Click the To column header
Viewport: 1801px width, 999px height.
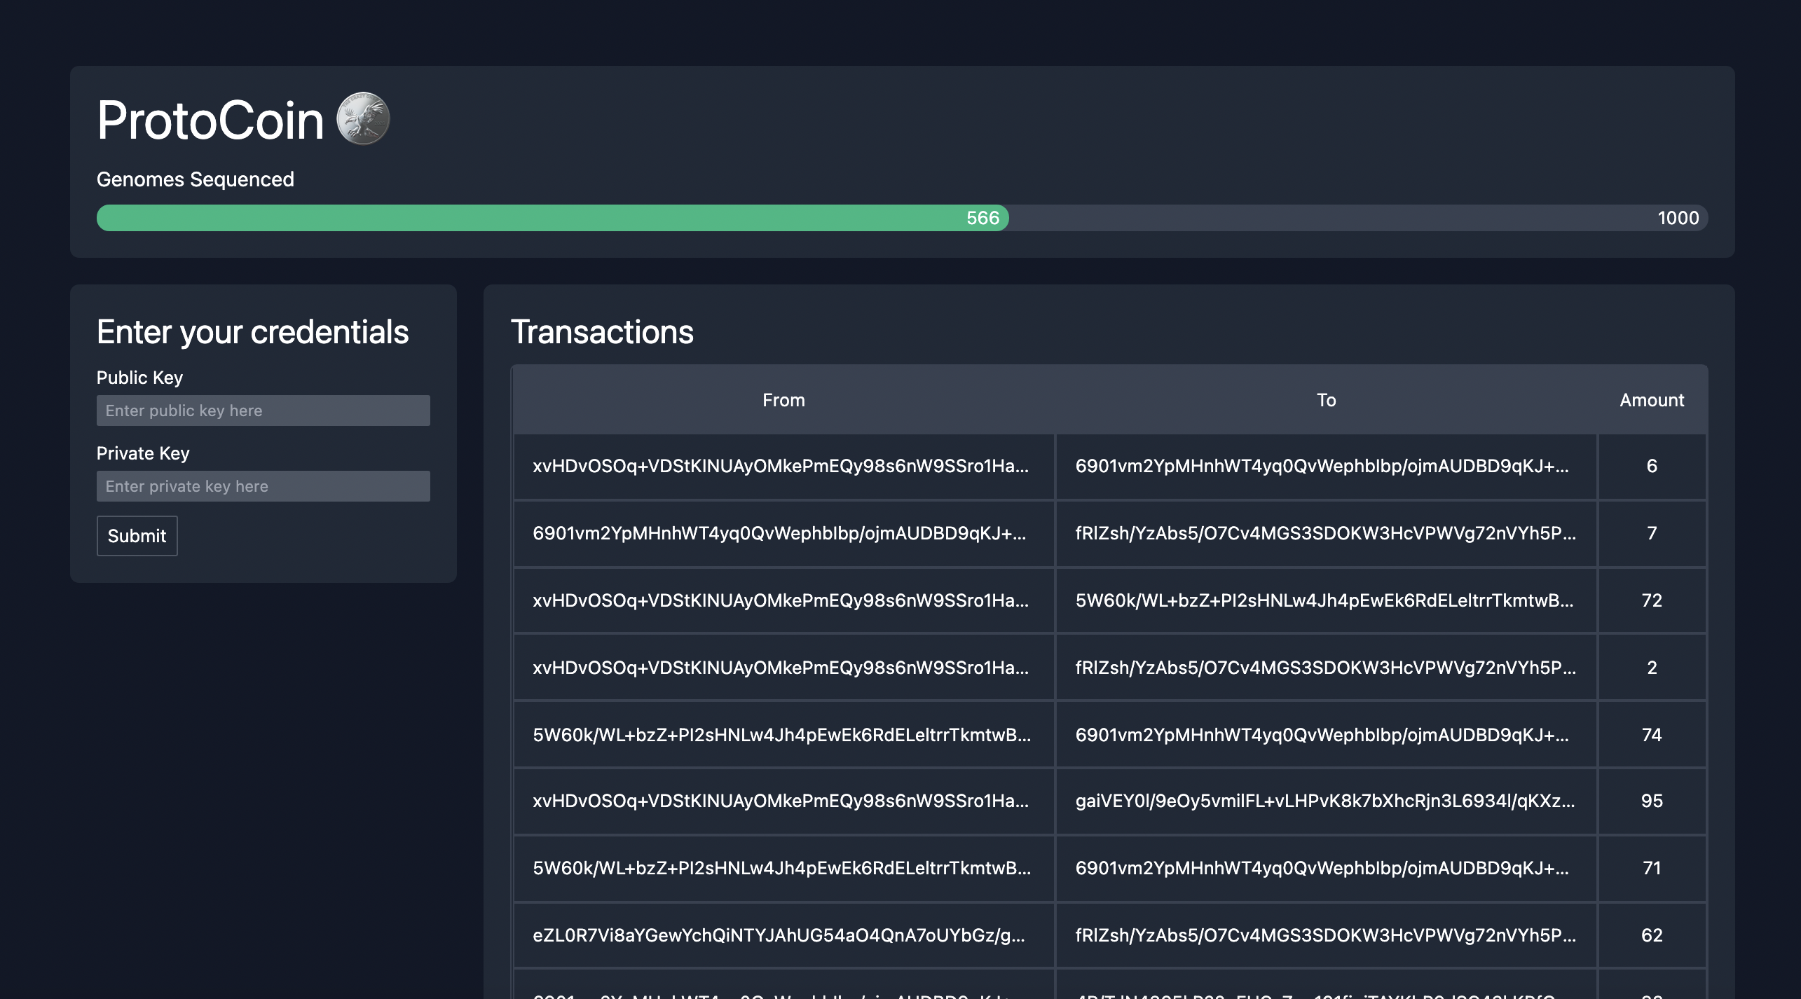coord(1326,400)
